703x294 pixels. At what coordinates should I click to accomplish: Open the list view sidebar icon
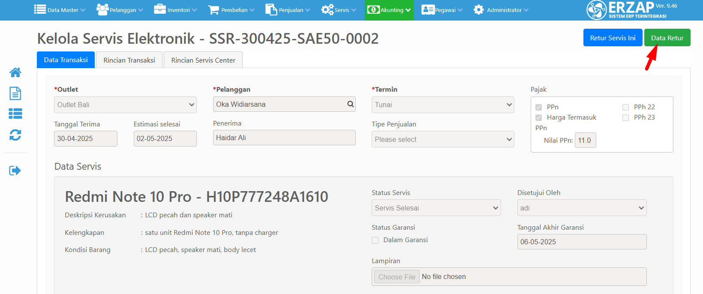(15, 114)
